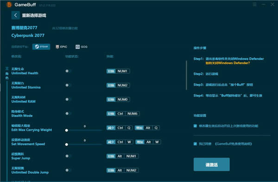Click NUM2 hotkey for Unlimited Stamina
Viewport: 278px width, 182px height.
coord(118,85)
